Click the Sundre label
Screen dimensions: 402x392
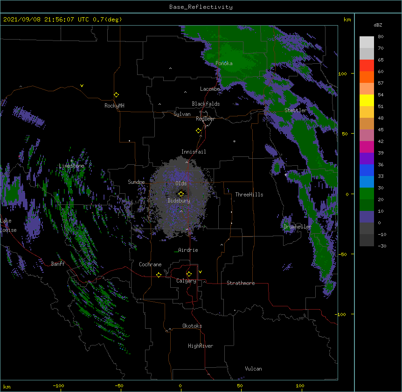(x=136, y=182)
